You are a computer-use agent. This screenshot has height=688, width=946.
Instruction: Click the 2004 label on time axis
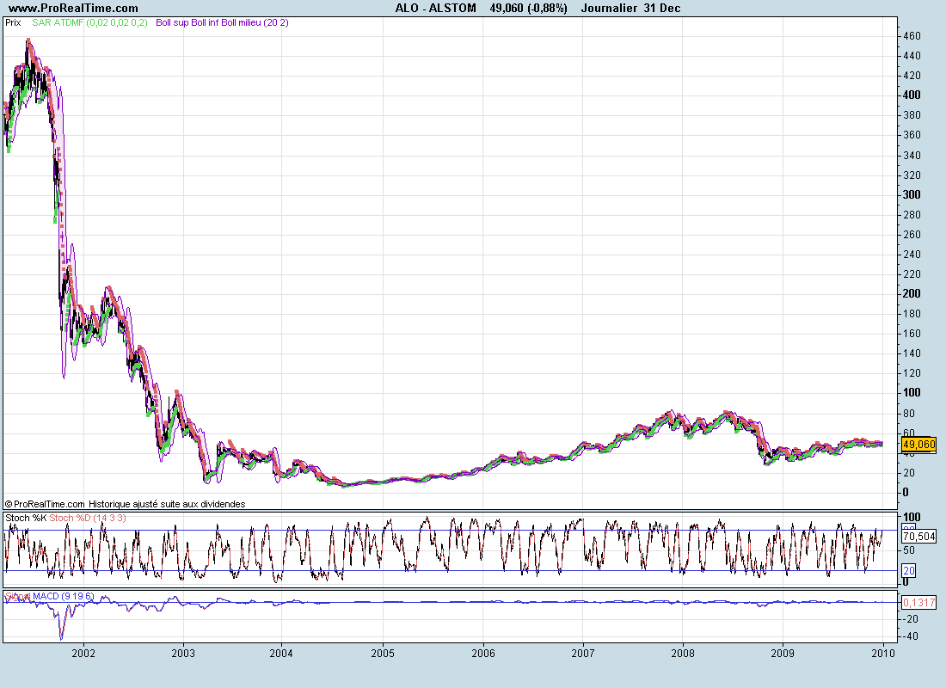pyautogui.click(x=281, y=653)
